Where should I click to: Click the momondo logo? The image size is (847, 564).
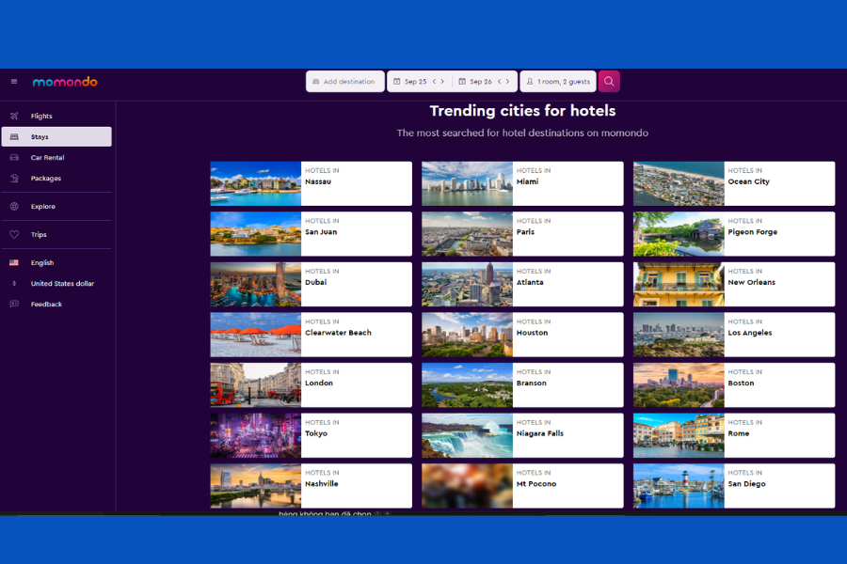tap(65, 82)
